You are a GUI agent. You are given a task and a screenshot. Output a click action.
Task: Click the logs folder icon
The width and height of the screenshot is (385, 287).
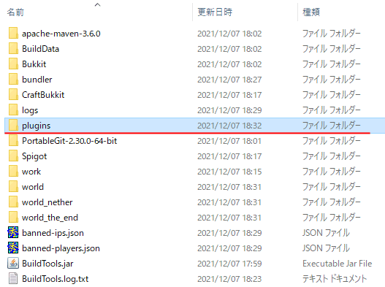tap(13, 110)
